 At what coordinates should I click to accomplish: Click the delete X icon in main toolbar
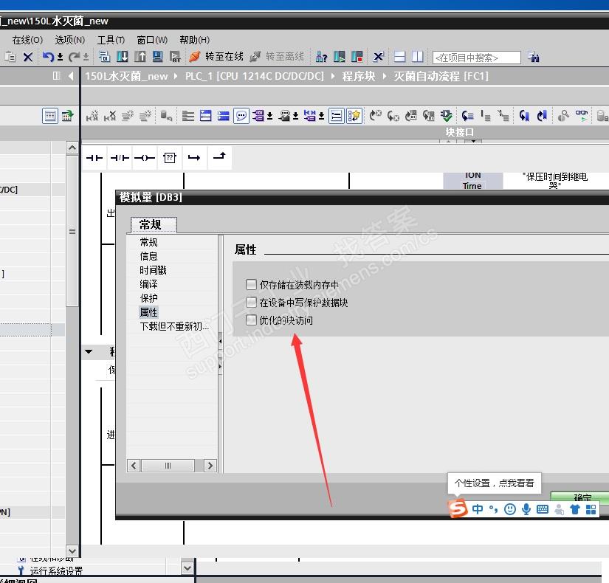27,58
